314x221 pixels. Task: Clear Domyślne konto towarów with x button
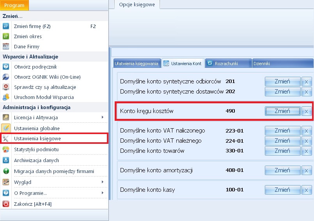[x=306, y=150]
